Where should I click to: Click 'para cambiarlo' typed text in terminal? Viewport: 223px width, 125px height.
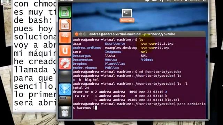[x=191, y=104]
